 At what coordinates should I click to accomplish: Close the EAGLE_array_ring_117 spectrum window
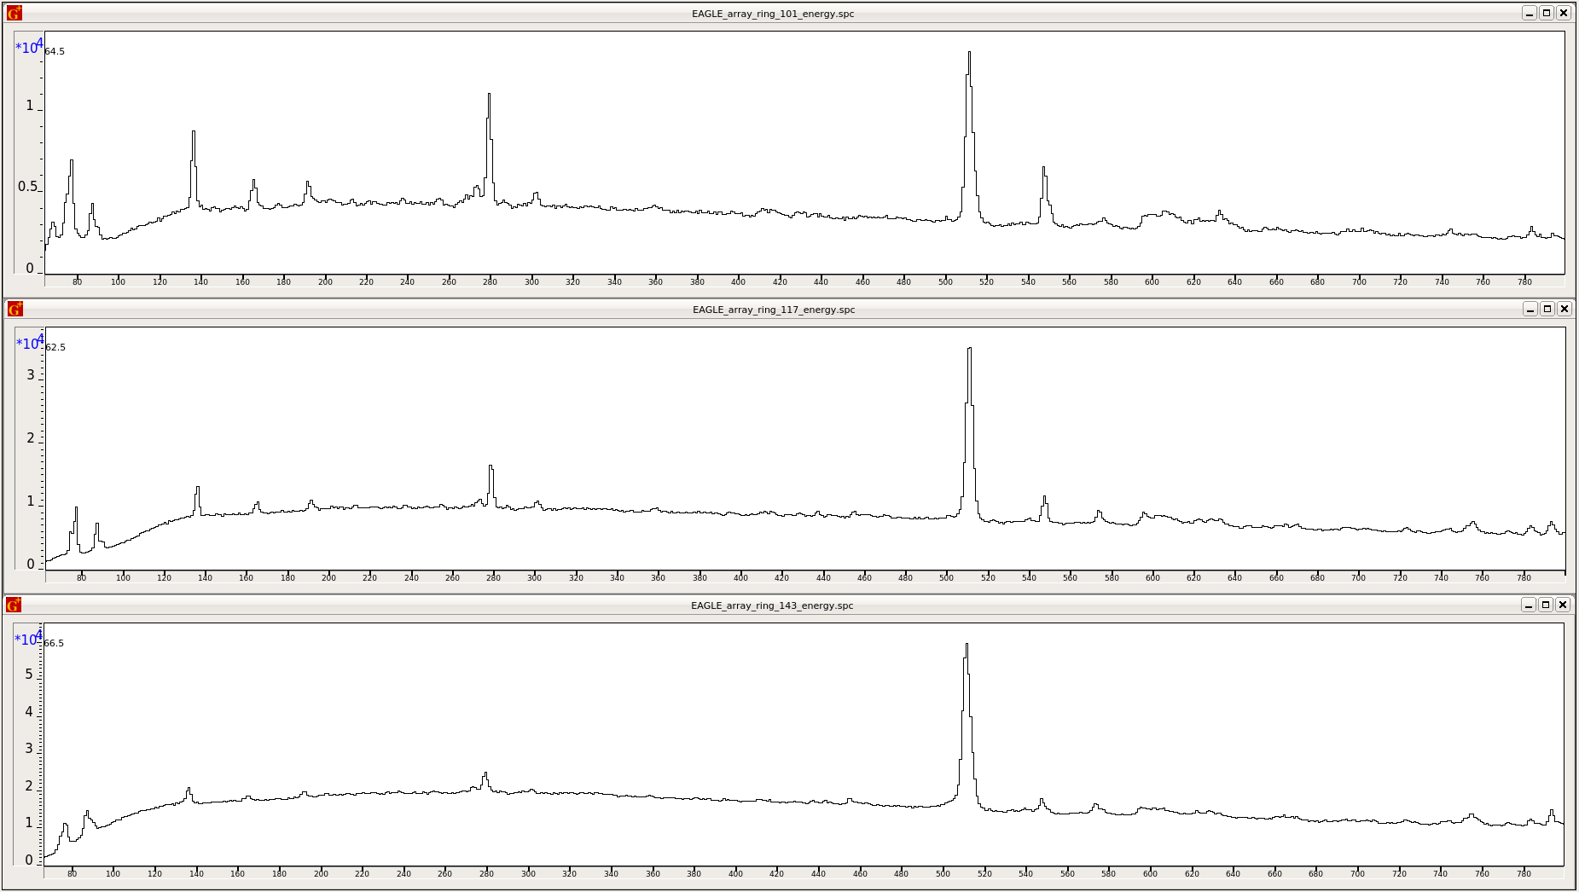coord(1565,309)
